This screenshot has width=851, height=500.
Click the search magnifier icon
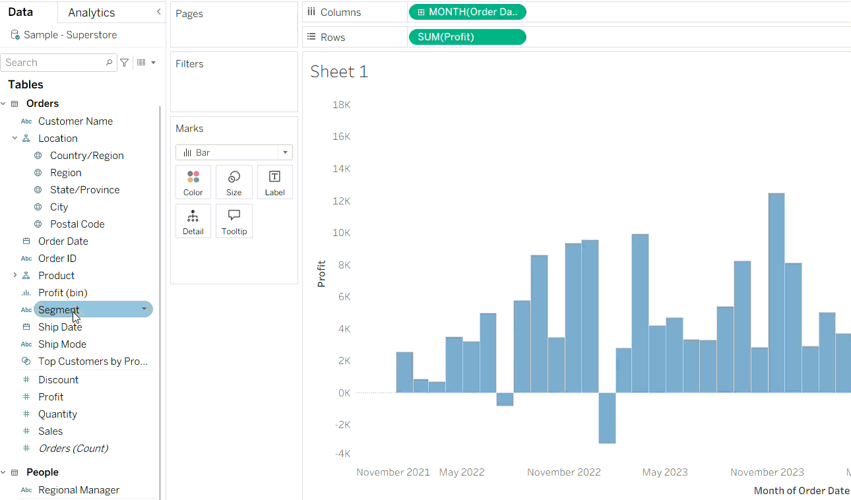pyautogui.click(x=110, y=63)
